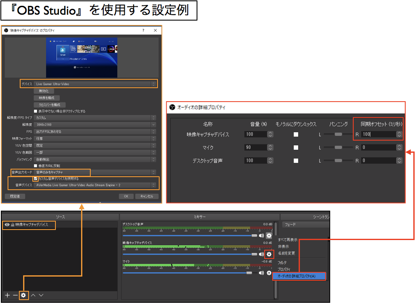Viewport: 415px width, 303px height.
Task: Open 解像度/FPS タイプ dropdown
Action: pos(95,118)
